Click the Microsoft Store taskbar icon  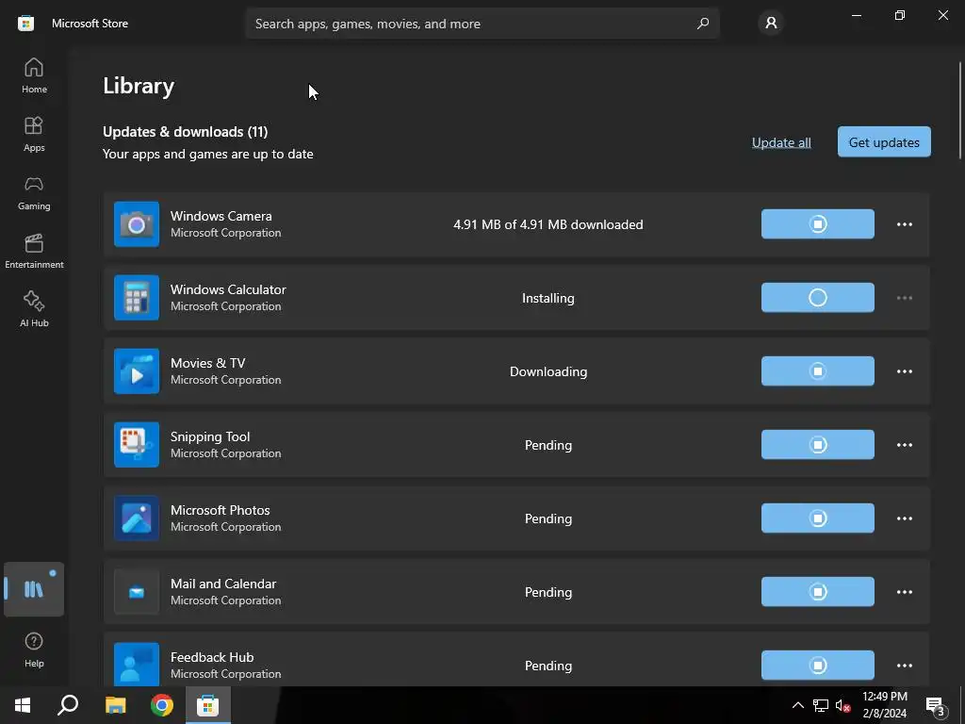[208, 705]
